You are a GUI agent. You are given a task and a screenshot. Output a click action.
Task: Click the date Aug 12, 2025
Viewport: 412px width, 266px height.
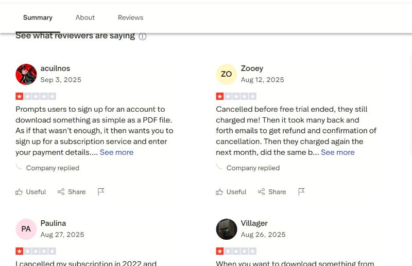coord(263,80)
